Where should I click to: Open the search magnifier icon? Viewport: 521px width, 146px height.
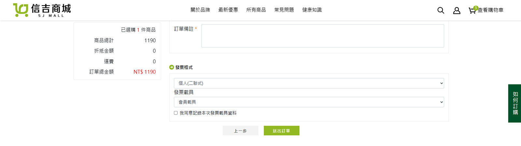pos(441,10)
